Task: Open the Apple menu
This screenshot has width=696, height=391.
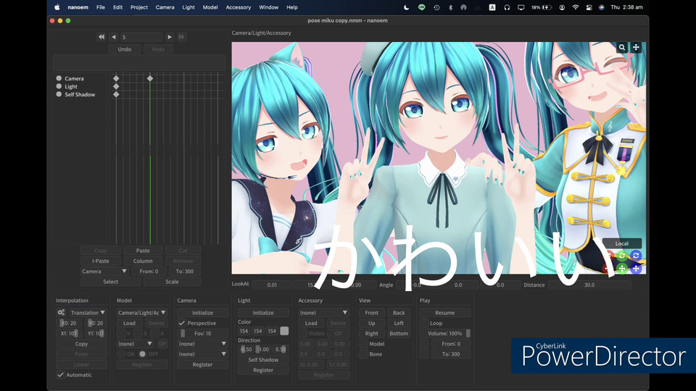Action: click(57, 7)
